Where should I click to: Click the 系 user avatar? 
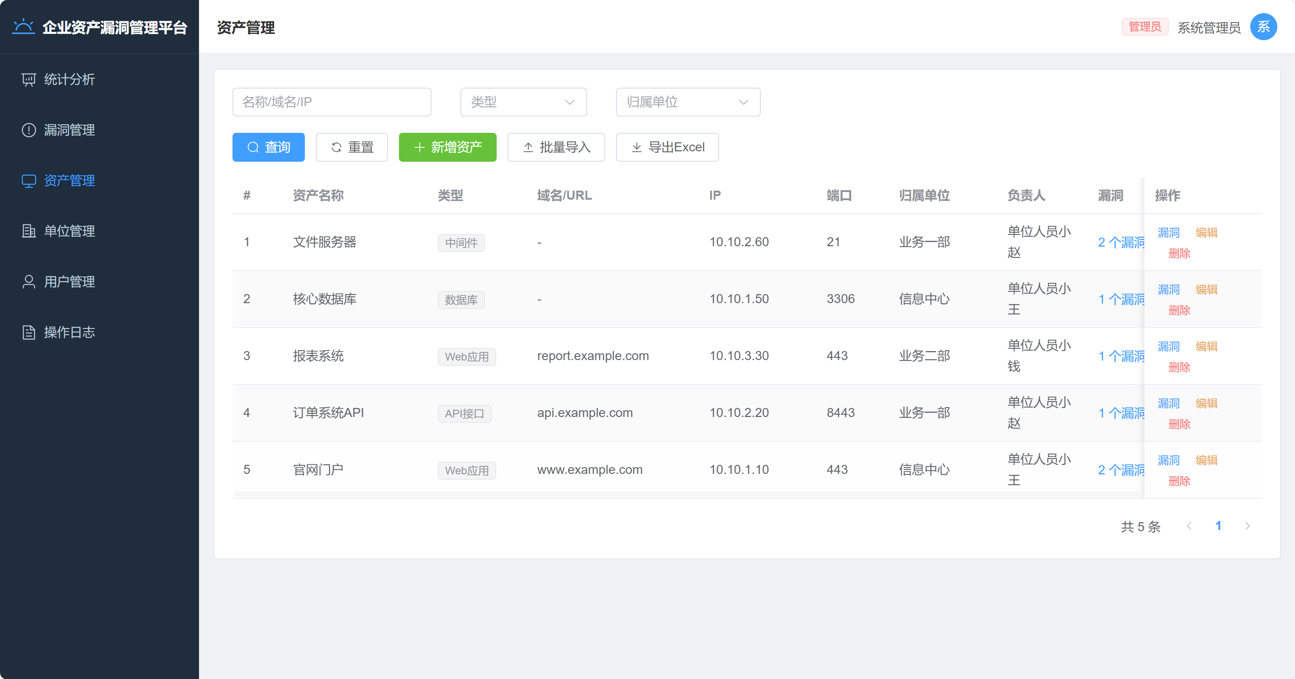(1263, 27)
